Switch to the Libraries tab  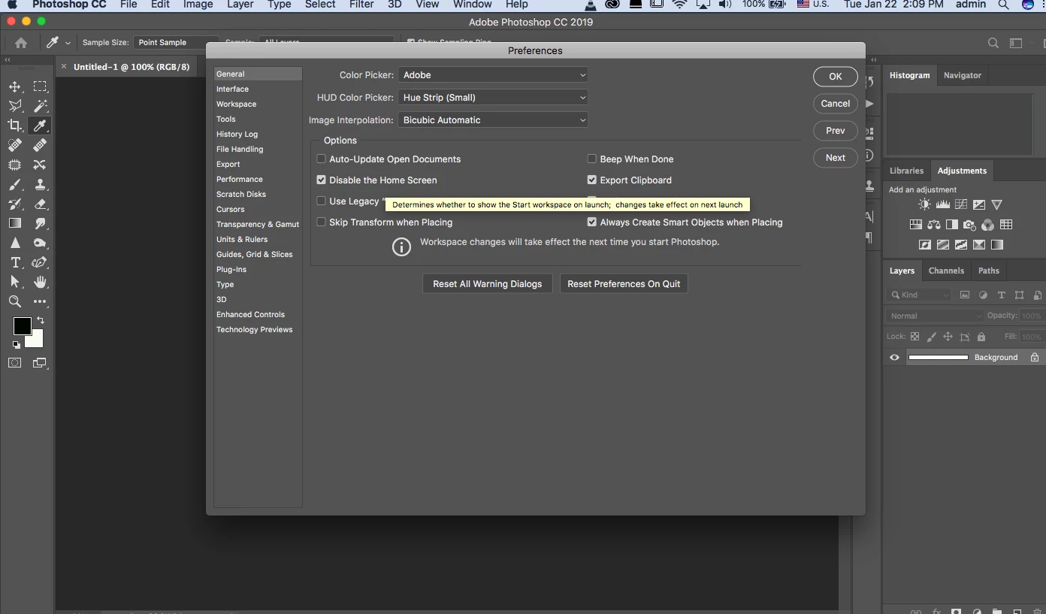pyautogui.click(x=906, y=171)
